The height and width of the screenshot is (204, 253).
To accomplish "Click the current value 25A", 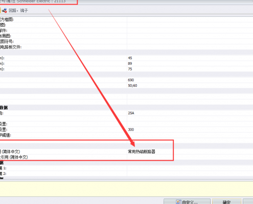I will pos(131,113).
